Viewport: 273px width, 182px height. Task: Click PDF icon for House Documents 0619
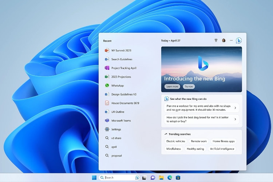pyautogui.click(x=107, y=103)
